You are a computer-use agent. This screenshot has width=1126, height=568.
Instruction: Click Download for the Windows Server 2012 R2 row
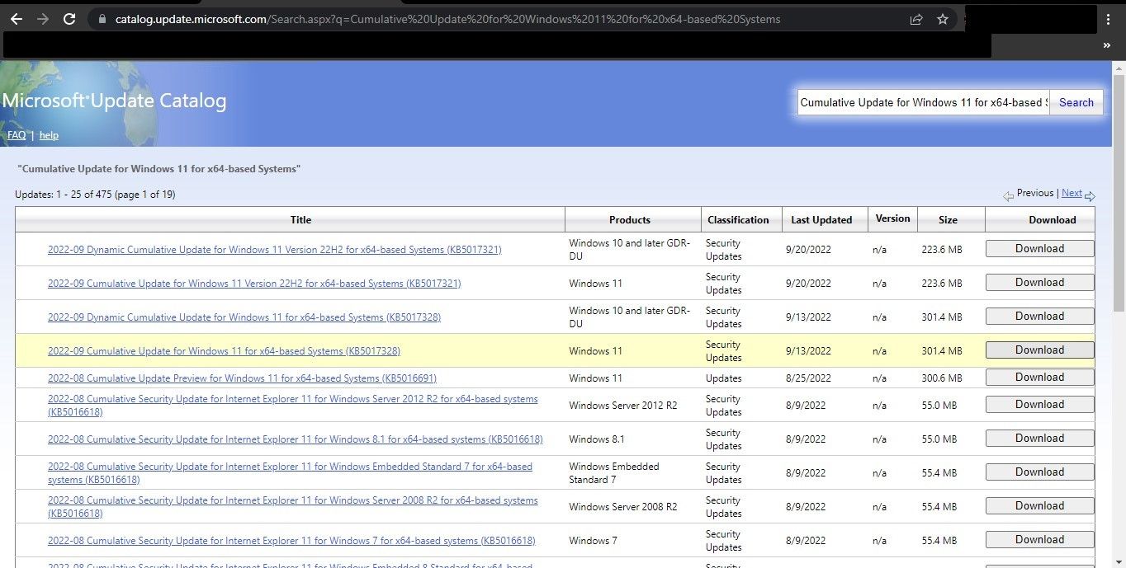(x=1040, y=405)
